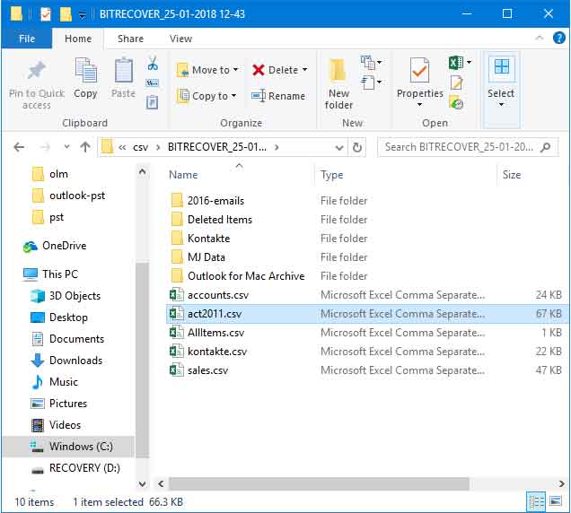Screen dimensions: 571x513
Task: Switch to the Share tab
Action: click(130, 39)
